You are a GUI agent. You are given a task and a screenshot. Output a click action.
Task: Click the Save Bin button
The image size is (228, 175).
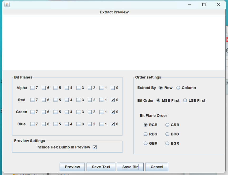coord(130,167)
